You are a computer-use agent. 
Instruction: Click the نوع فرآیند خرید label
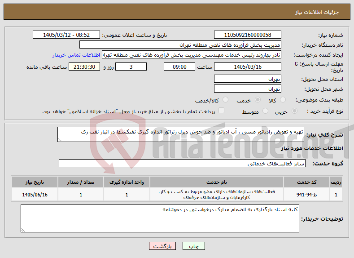click(x=325, y=111)
